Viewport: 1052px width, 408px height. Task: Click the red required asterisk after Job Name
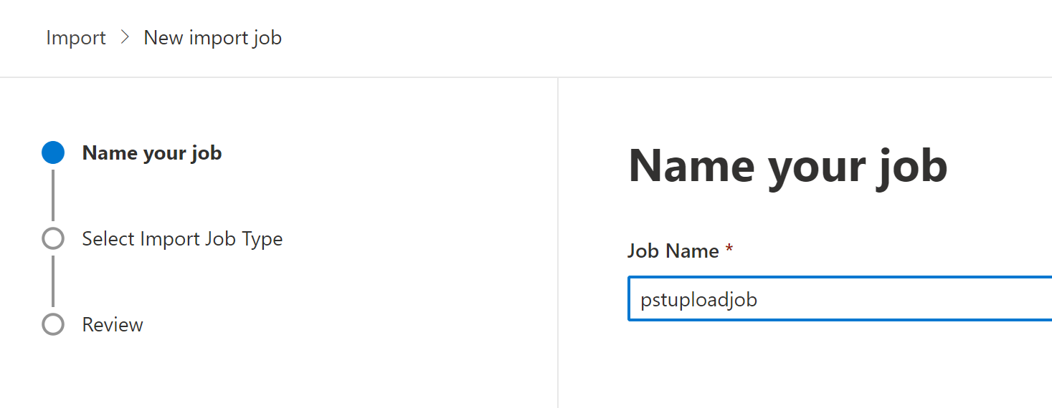tap(729, 250)
